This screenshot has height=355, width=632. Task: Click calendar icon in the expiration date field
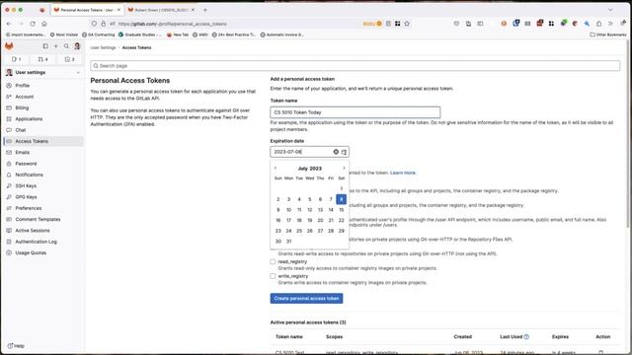pyautogui.click(x=344, y=152)
